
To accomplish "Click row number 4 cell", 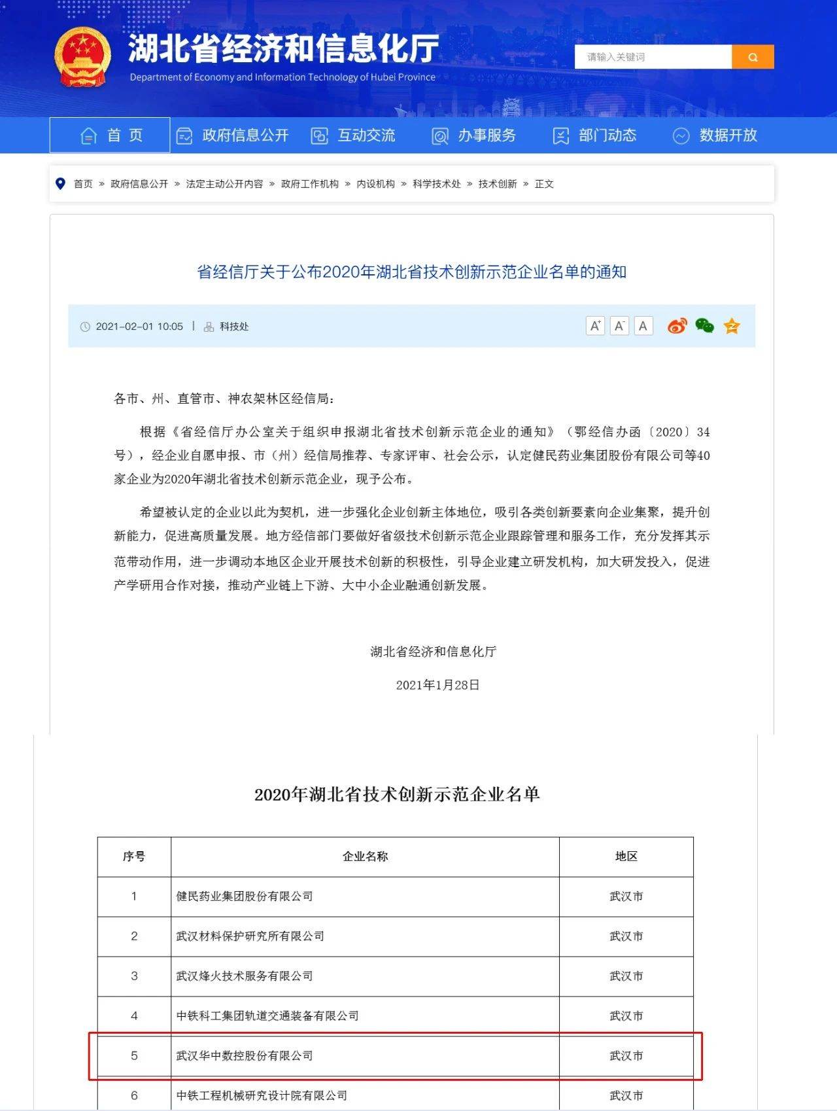I will [134, 1016].
